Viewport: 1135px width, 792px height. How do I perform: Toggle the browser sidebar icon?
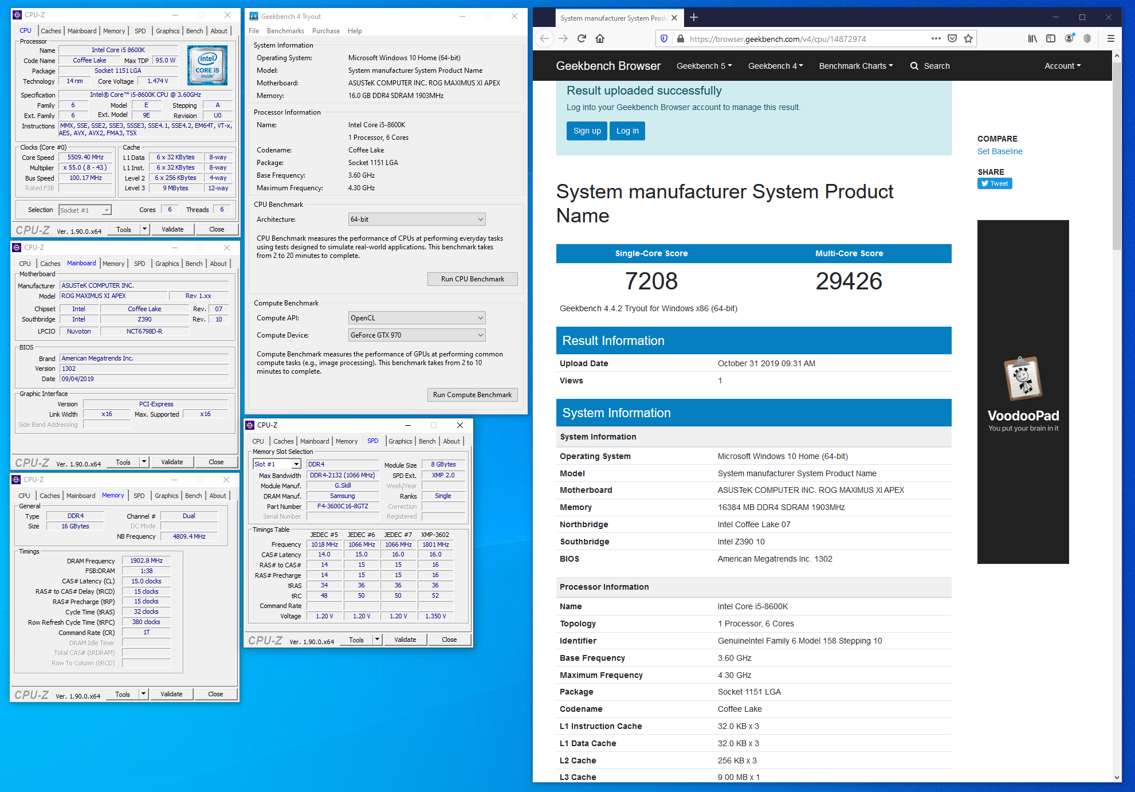[x=1051, y=38]
